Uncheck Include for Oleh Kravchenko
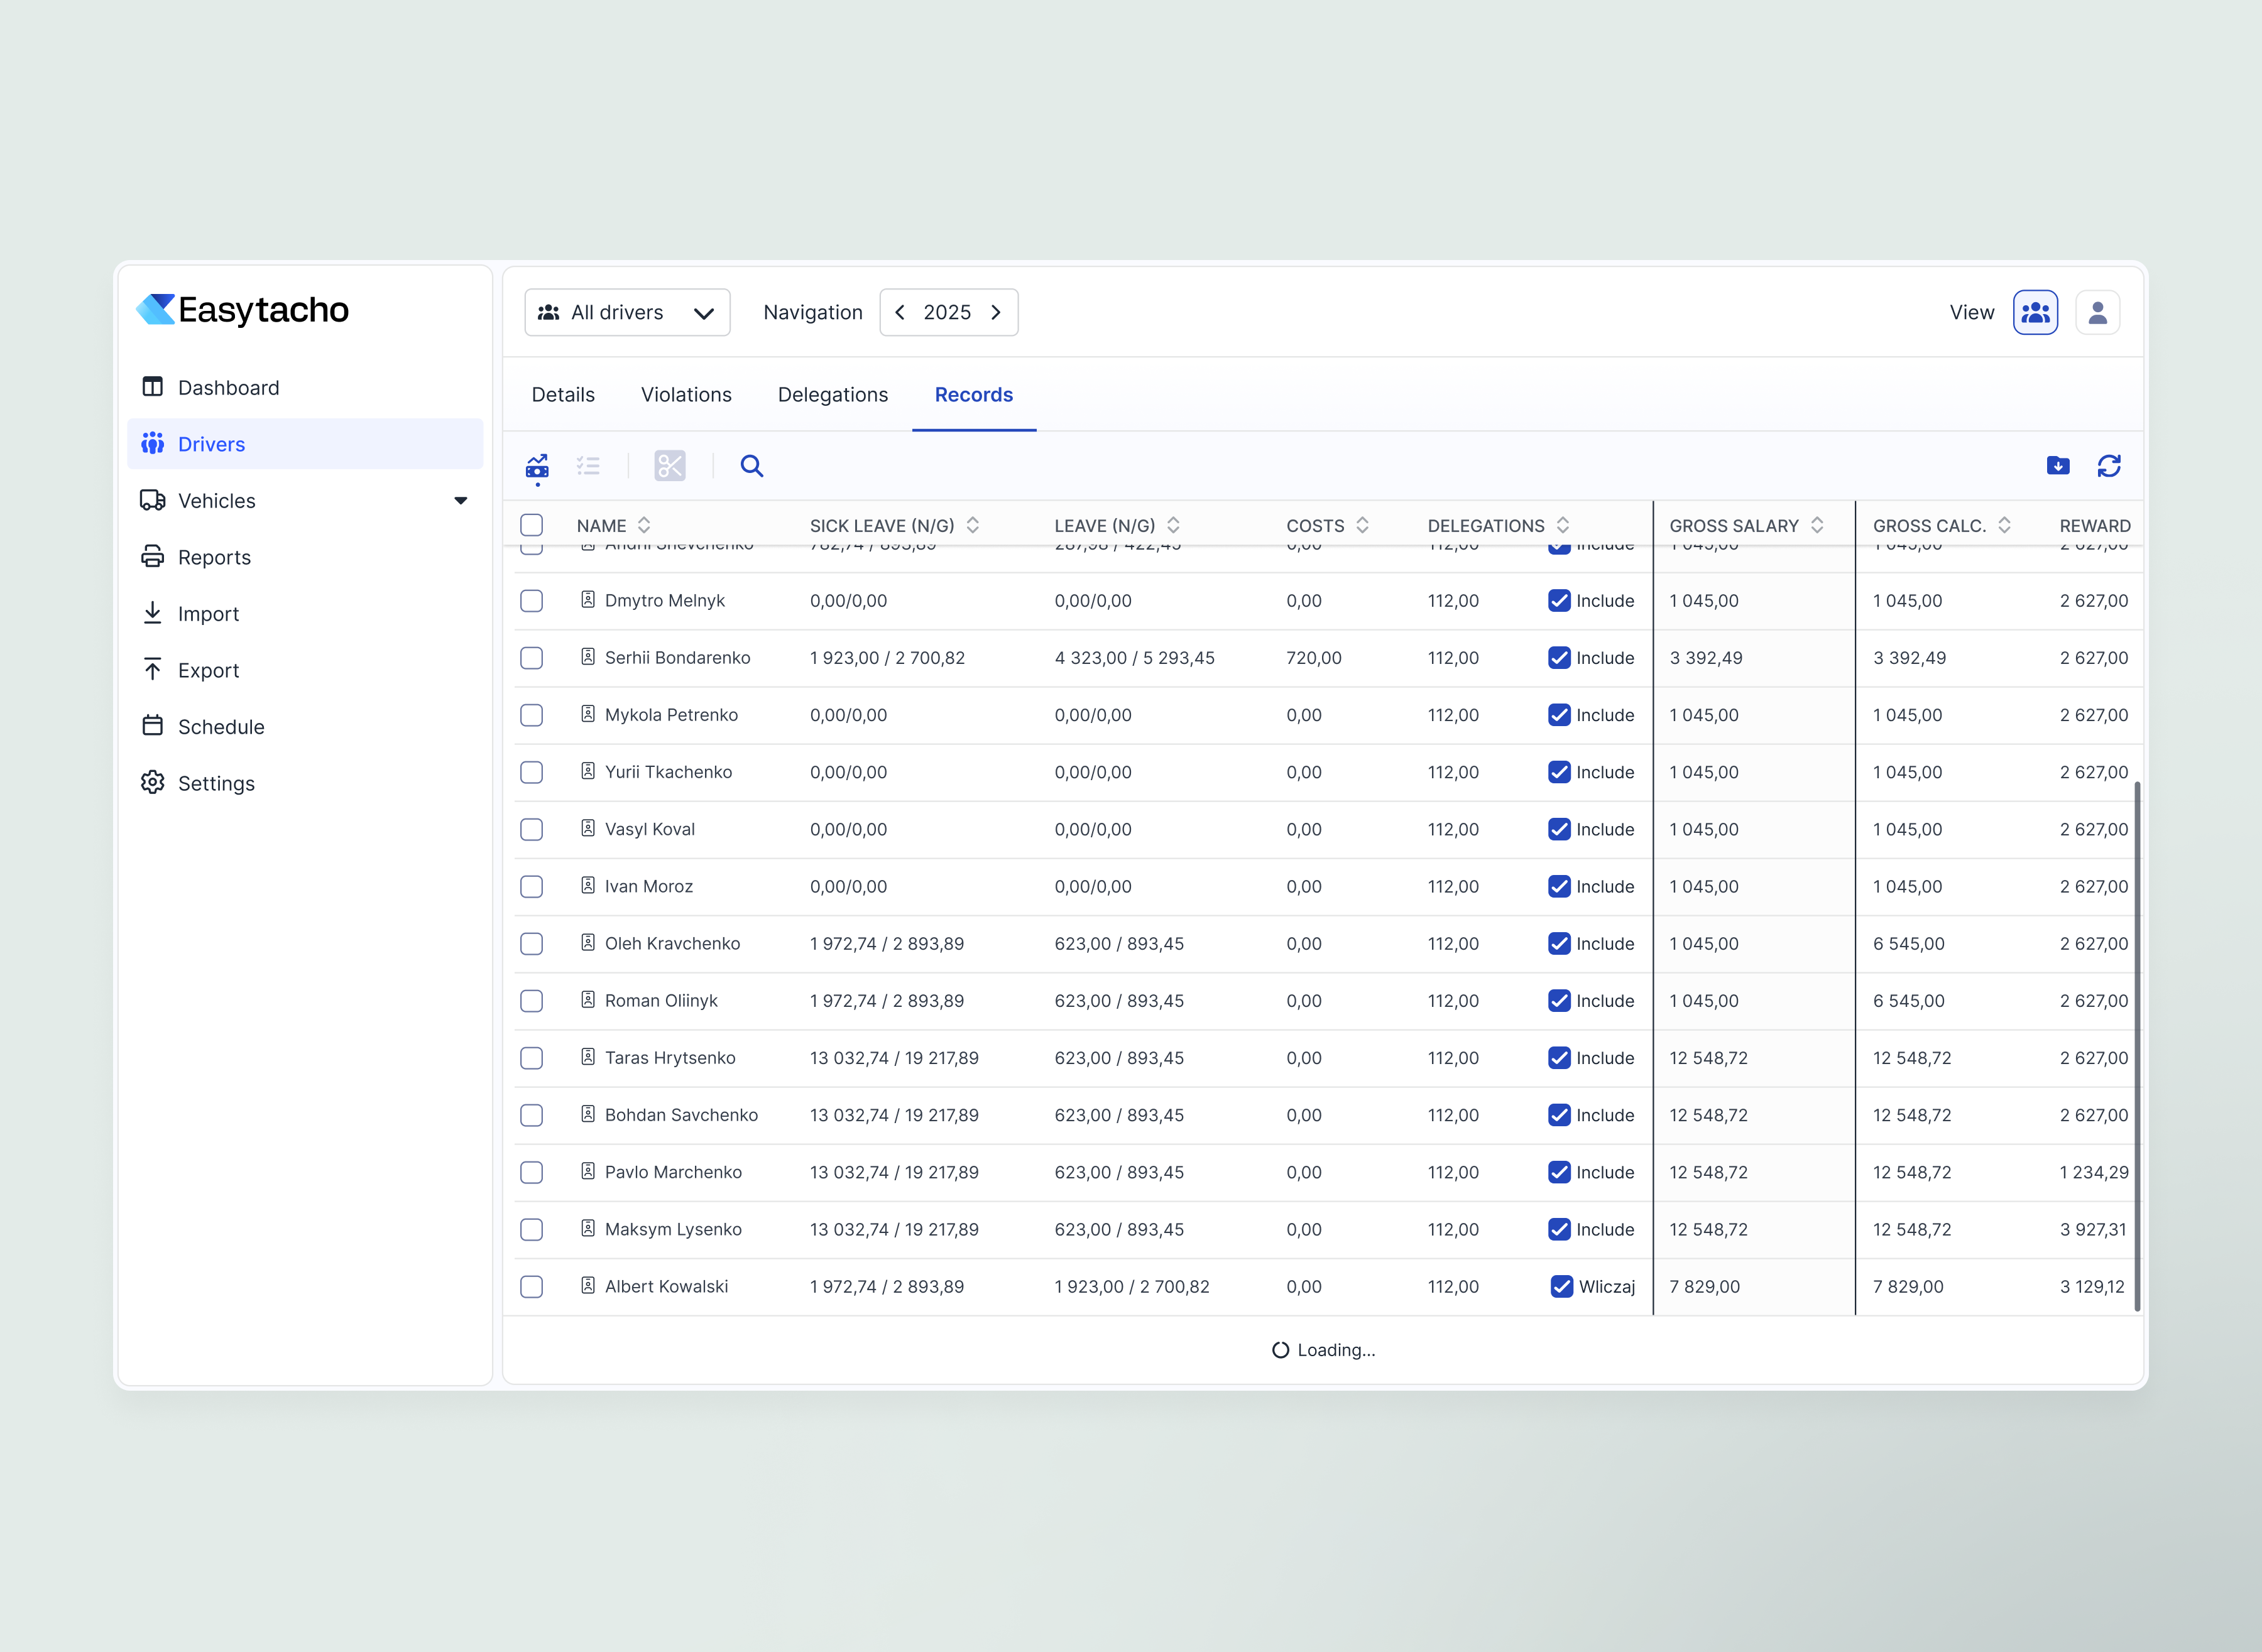The width and height of the screenshot is (2262, 1652). [1560, 944]
